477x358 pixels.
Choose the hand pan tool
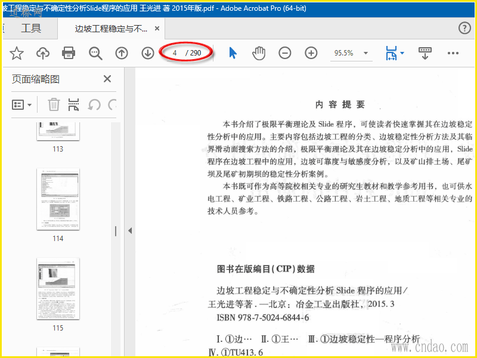(x=259, y=53)
